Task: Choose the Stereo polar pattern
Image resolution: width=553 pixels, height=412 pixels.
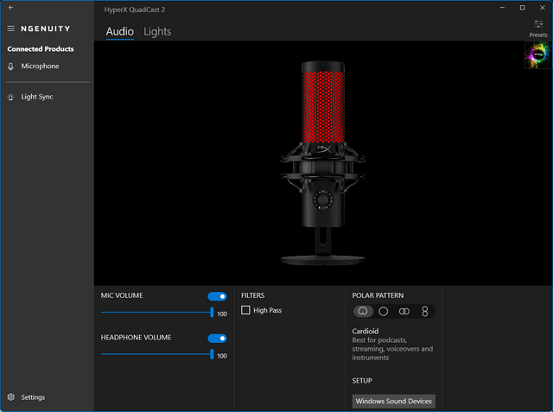Action: click(x=404, y=311)
